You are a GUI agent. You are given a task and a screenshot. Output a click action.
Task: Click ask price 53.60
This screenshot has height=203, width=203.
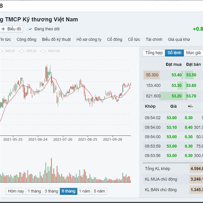(191, 86)
